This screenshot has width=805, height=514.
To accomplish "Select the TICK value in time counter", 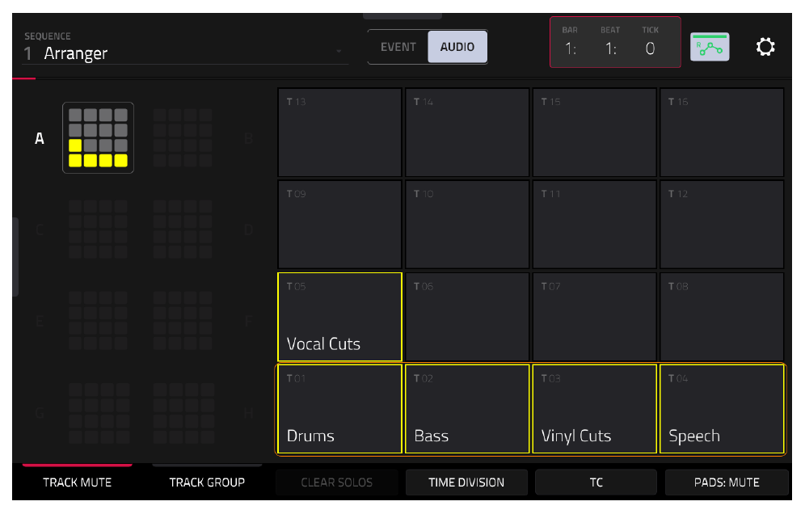I will [x=650, y=48].
